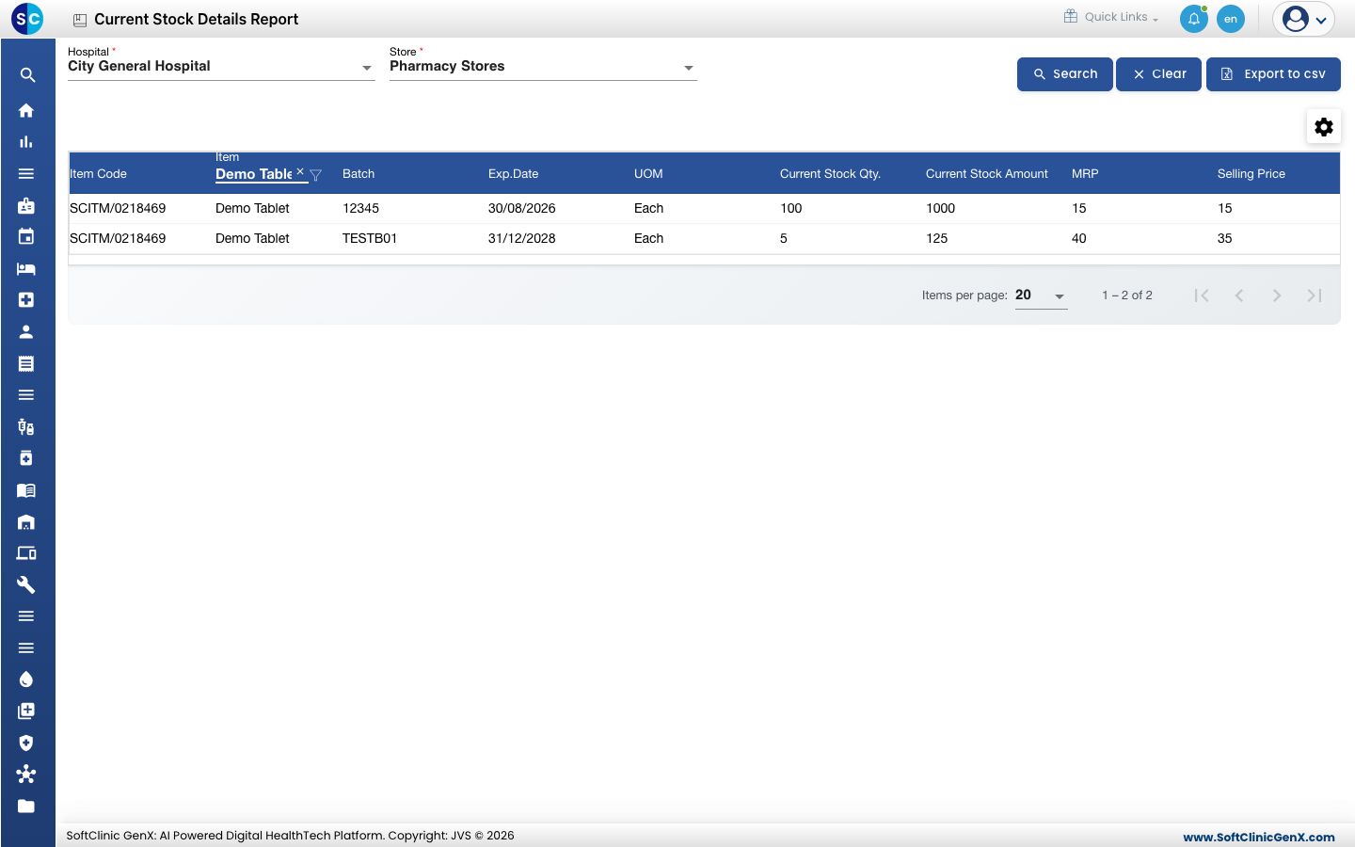Image resolution: width=1355 pixels, height=847 pixels.
Task: Click the Clear button
Action: 1159,74
